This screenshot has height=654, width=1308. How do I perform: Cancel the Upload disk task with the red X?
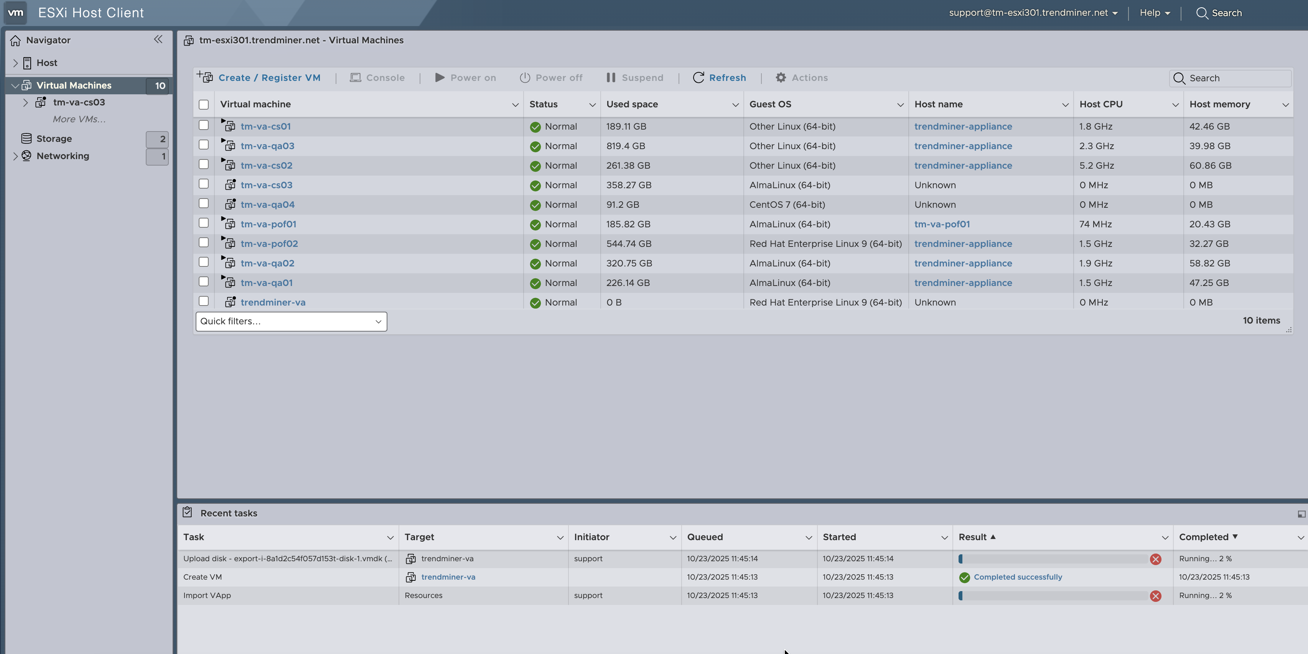tap(1155, 559)
